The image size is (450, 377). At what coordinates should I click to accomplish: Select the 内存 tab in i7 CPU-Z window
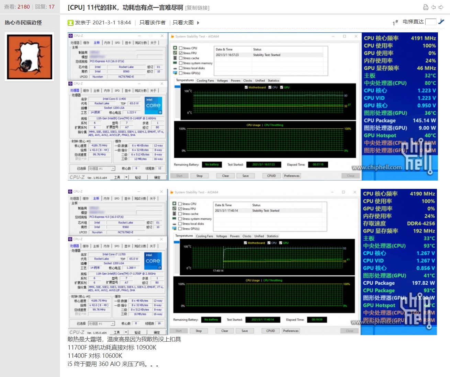pos(106,246)
